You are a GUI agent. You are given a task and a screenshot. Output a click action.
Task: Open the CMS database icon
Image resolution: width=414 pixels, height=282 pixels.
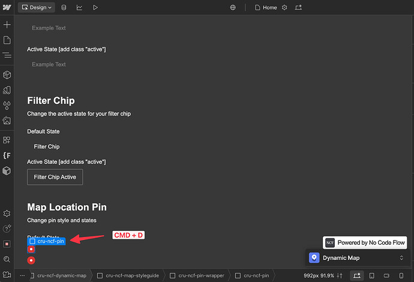[x=64, y=7]
